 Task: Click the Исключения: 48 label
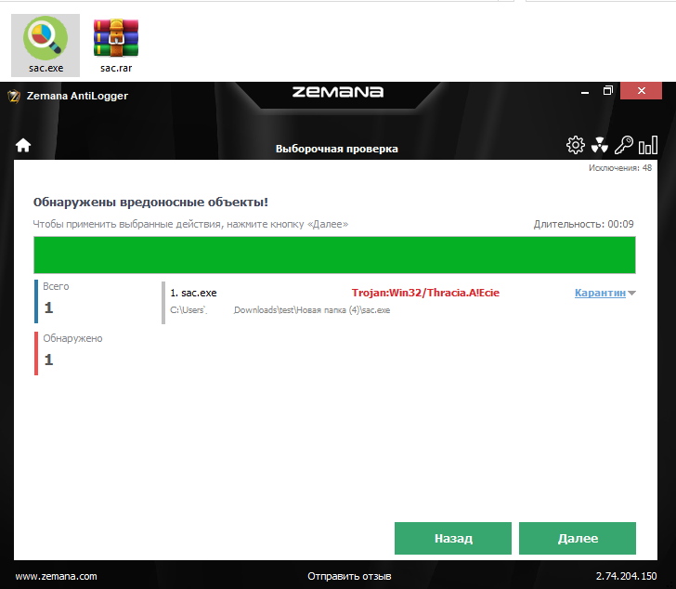tap(620, 168)
